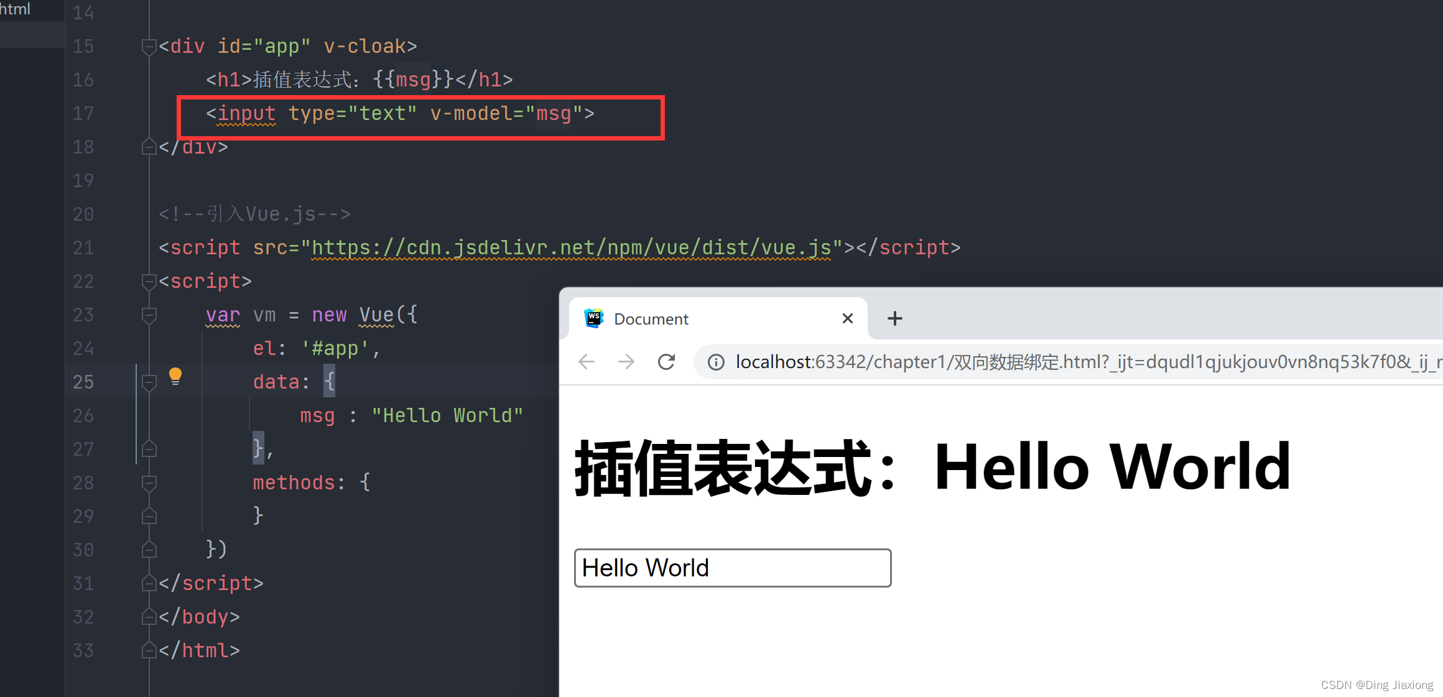Close the Document browser tab

pos(847,318)
